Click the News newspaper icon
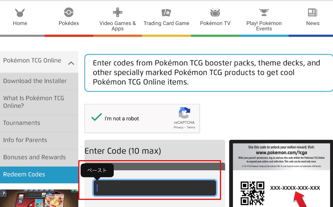 pos(313,13)
